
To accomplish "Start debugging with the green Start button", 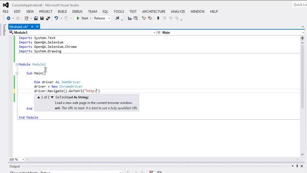I will pos(82,18).
